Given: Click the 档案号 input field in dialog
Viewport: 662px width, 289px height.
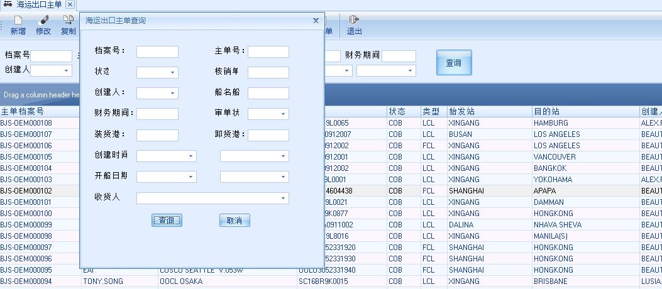Looking at the screenshot, I should pyautogui.click(x=157, y=52).
